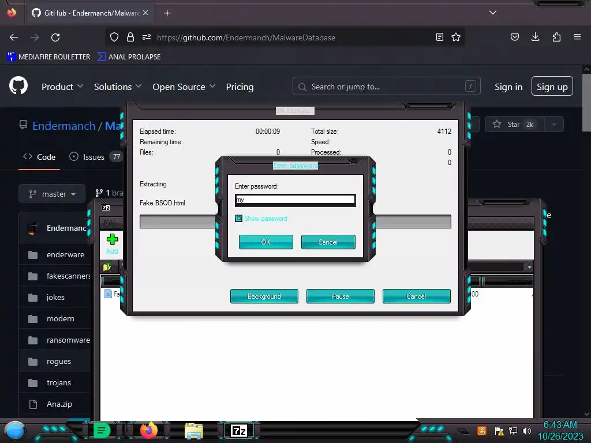Open the Firefox hamburger menu

[577, 37]
